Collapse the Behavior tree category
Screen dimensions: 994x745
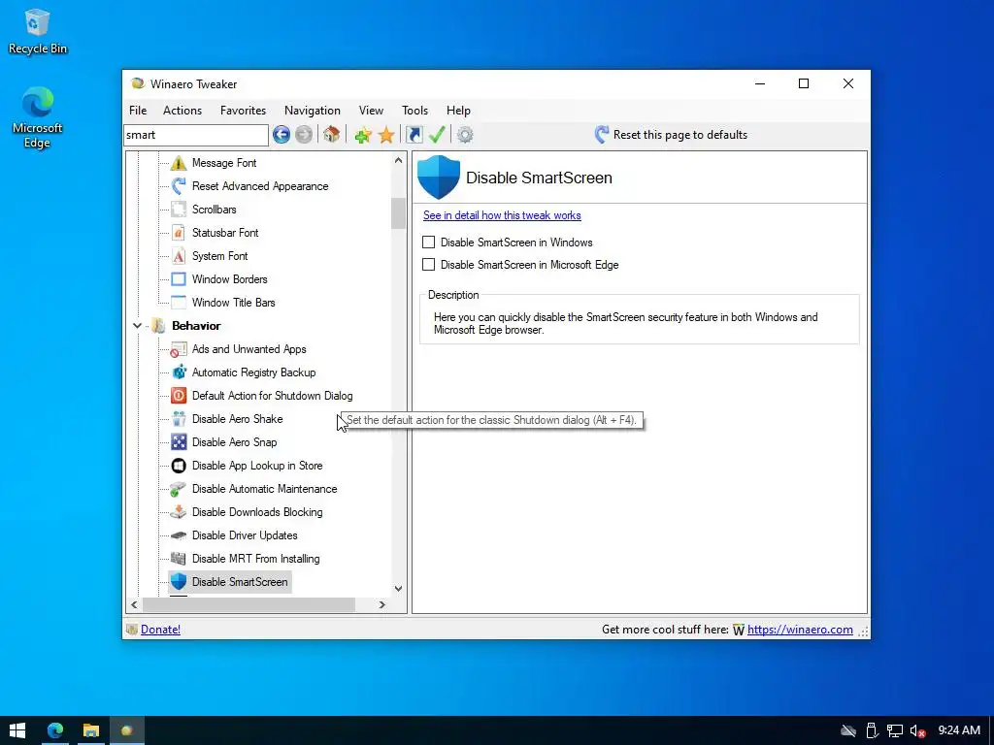[x=137, y=326]
